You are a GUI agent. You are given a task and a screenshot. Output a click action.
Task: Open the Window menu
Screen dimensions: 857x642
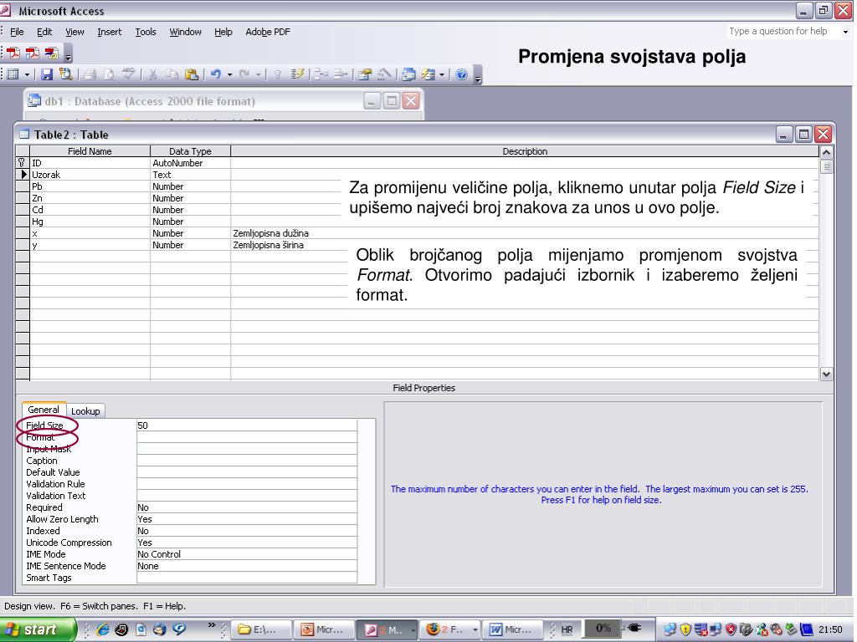pyautogui.click(x=185, y=32)
